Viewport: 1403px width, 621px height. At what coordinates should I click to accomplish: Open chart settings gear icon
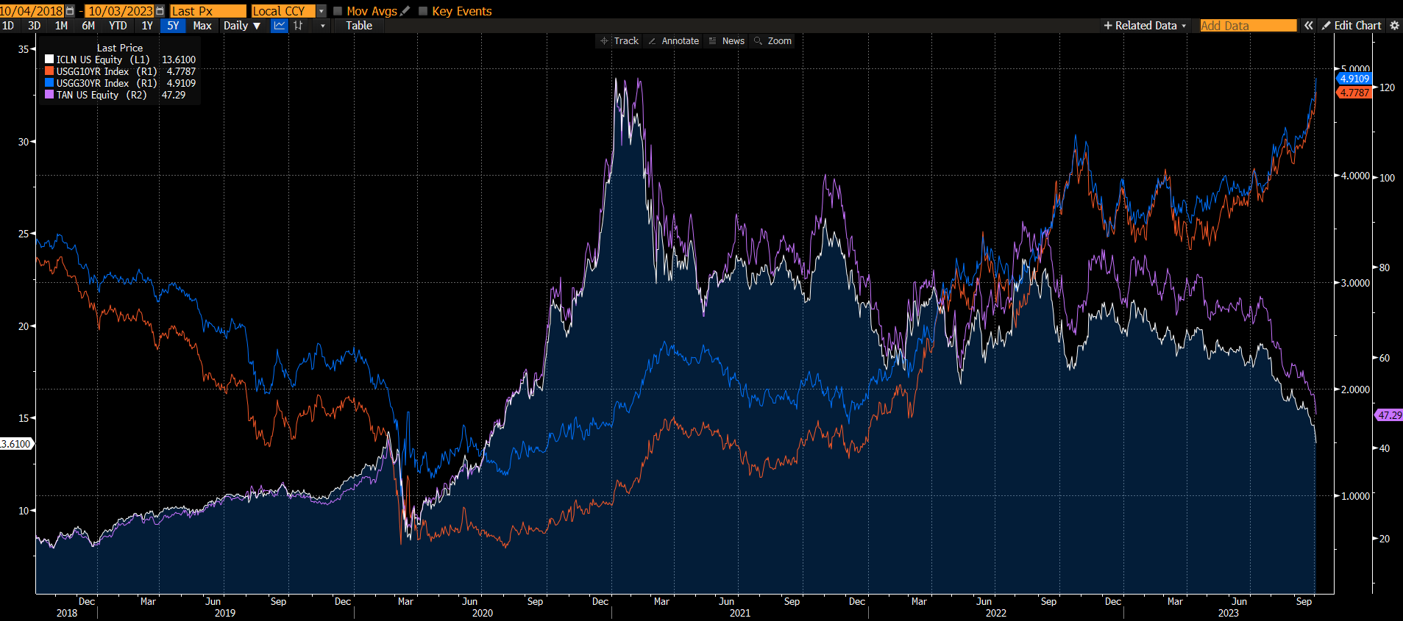pos(1393,26)
